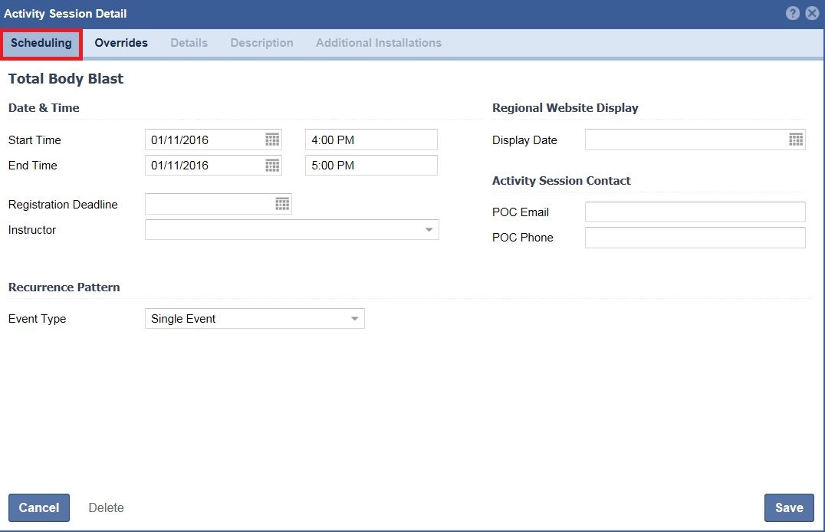Open the Display Date calendar picker

[x=796, y=140]
